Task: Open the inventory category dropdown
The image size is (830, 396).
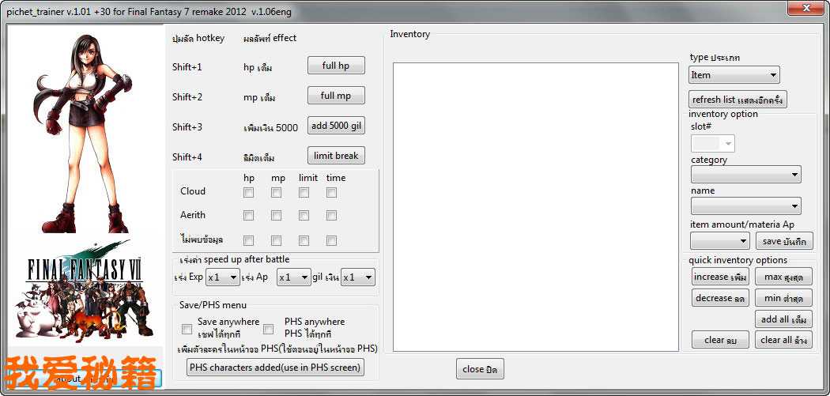Action: pos(745,174)
